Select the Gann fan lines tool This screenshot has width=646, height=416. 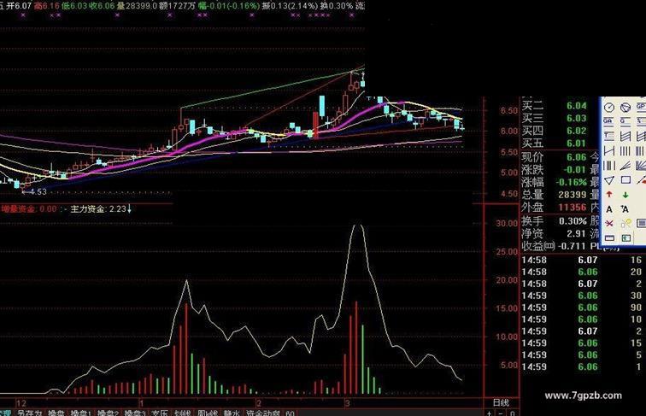(641, 166)
